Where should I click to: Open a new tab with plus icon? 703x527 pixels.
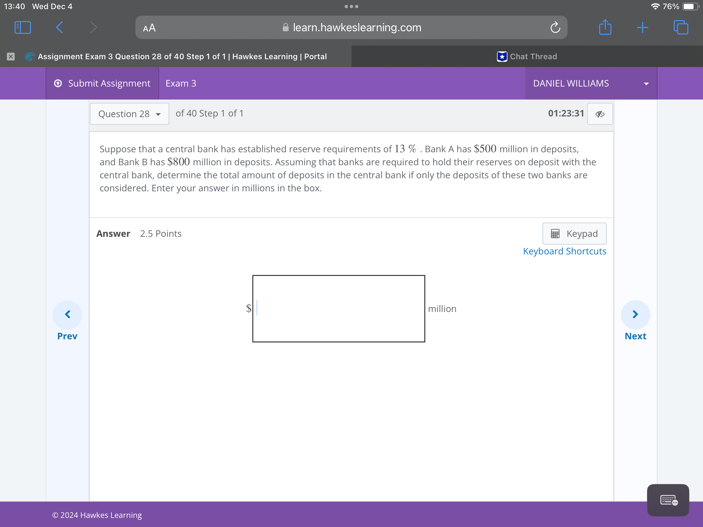(x=642, y=27)
